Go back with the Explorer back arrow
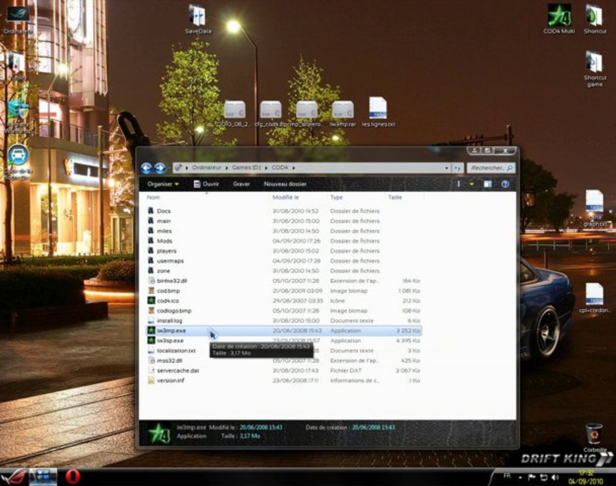Image resolution: width=616 pixels, height=486 pixels. [x=146, y=168]
